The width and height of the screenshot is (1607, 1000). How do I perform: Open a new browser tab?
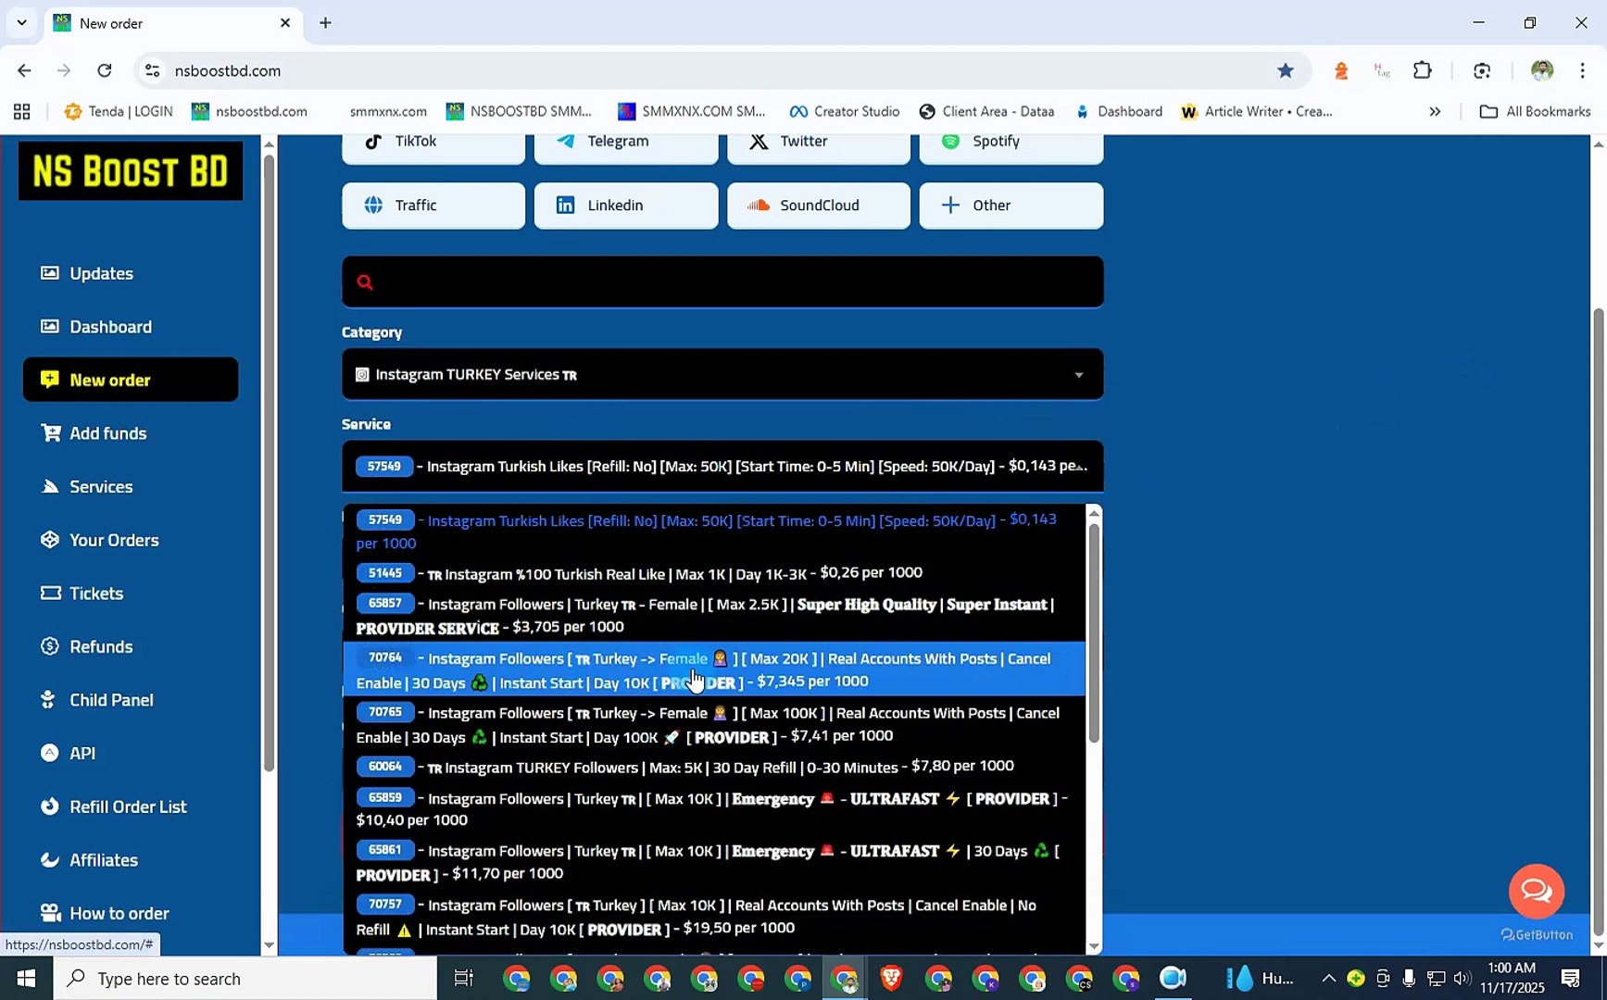(x=325, y=23)
